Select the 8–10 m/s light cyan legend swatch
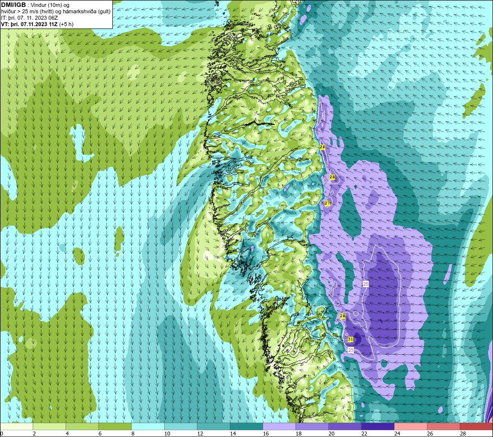Screen dimensions: 493x437 coord(148,426)
